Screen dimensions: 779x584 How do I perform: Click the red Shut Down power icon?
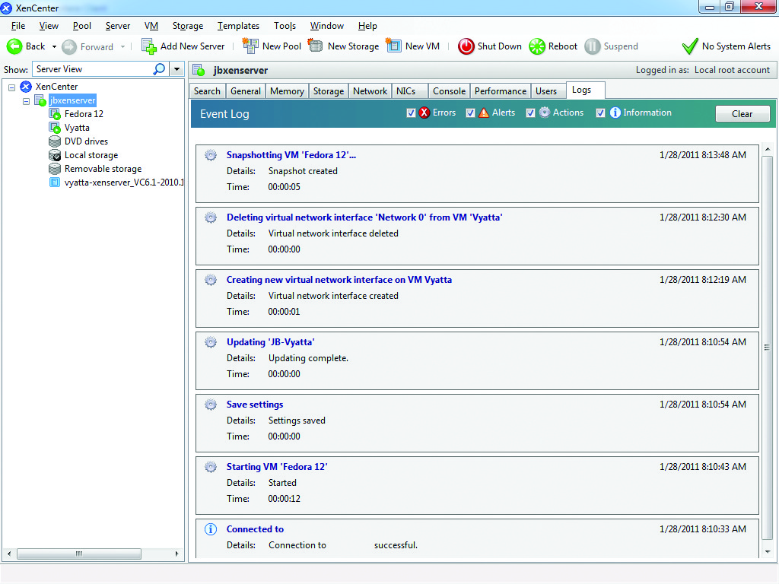point(466,46)
